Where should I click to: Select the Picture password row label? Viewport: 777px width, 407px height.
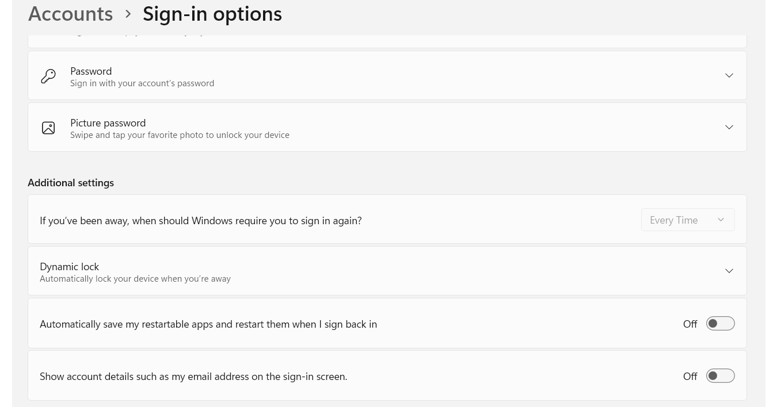click(x=108, y=123)
